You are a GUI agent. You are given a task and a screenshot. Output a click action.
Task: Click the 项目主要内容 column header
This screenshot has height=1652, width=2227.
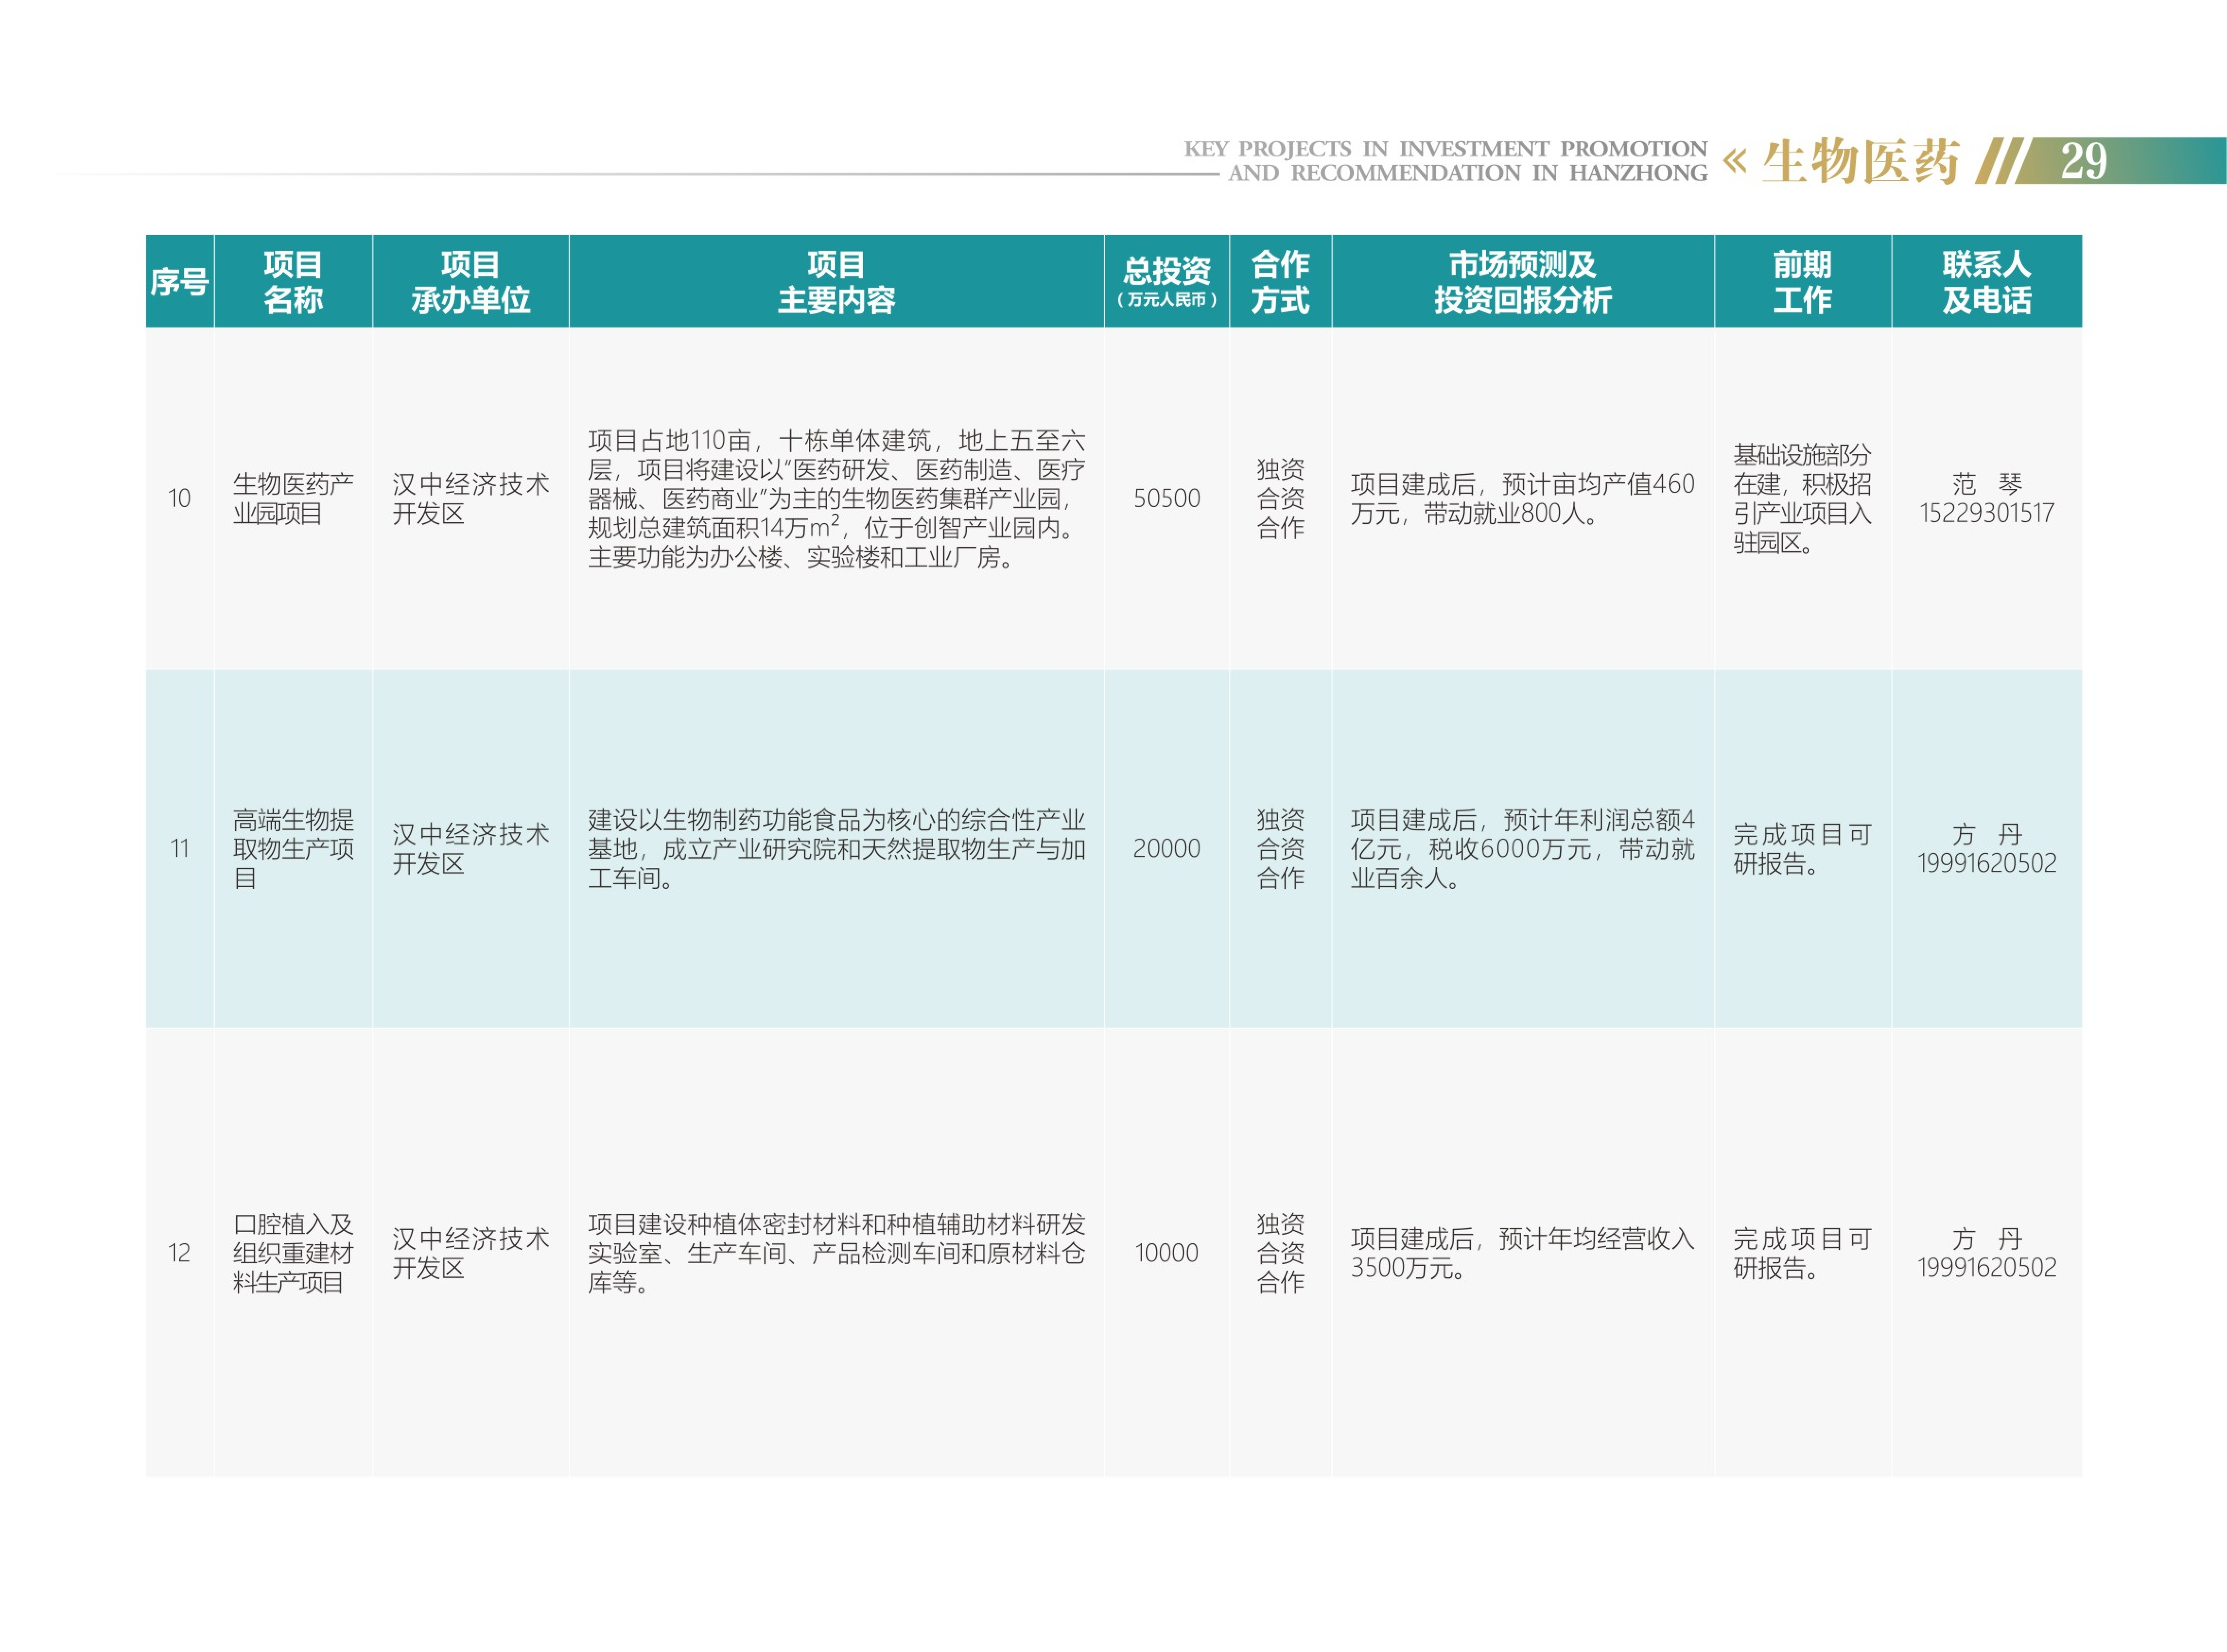point(836,282)
